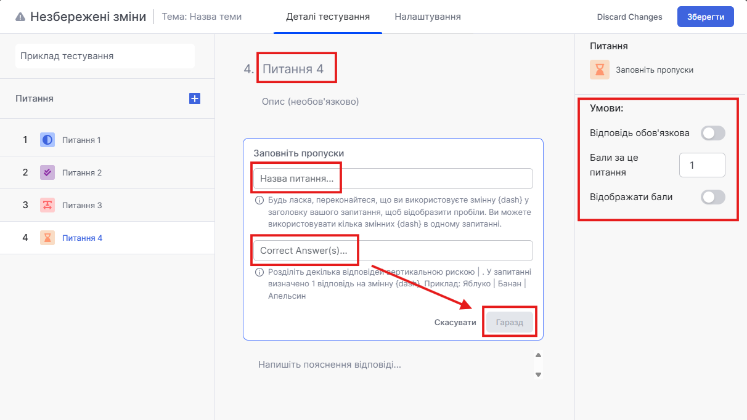Screen dimensions: 747x420
Task: Click the half-circle icon for Питання 1
Action: point(47,140)
